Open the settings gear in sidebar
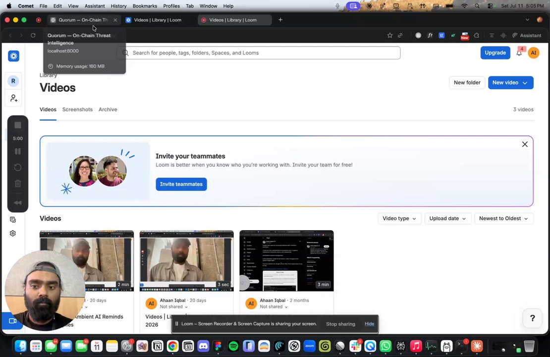This screenshot has width=550, height=357. [x=13, y=234]
